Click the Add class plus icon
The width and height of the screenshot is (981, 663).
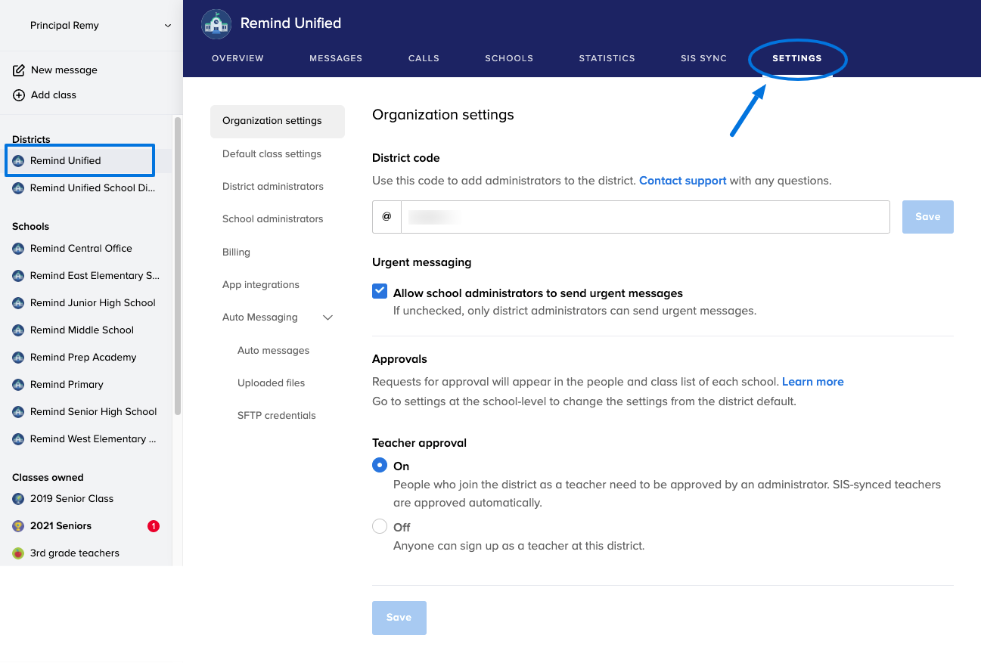pyautogui.click(x=19, y=95)
